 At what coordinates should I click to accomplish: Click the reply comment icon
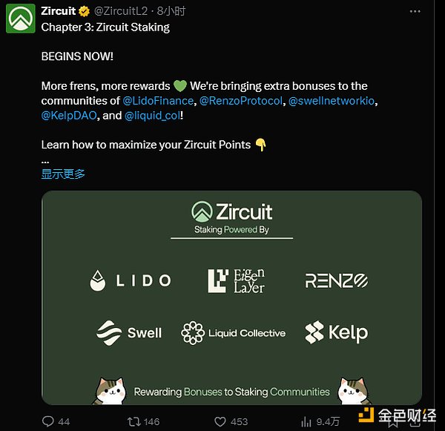(x=49, y=421)
